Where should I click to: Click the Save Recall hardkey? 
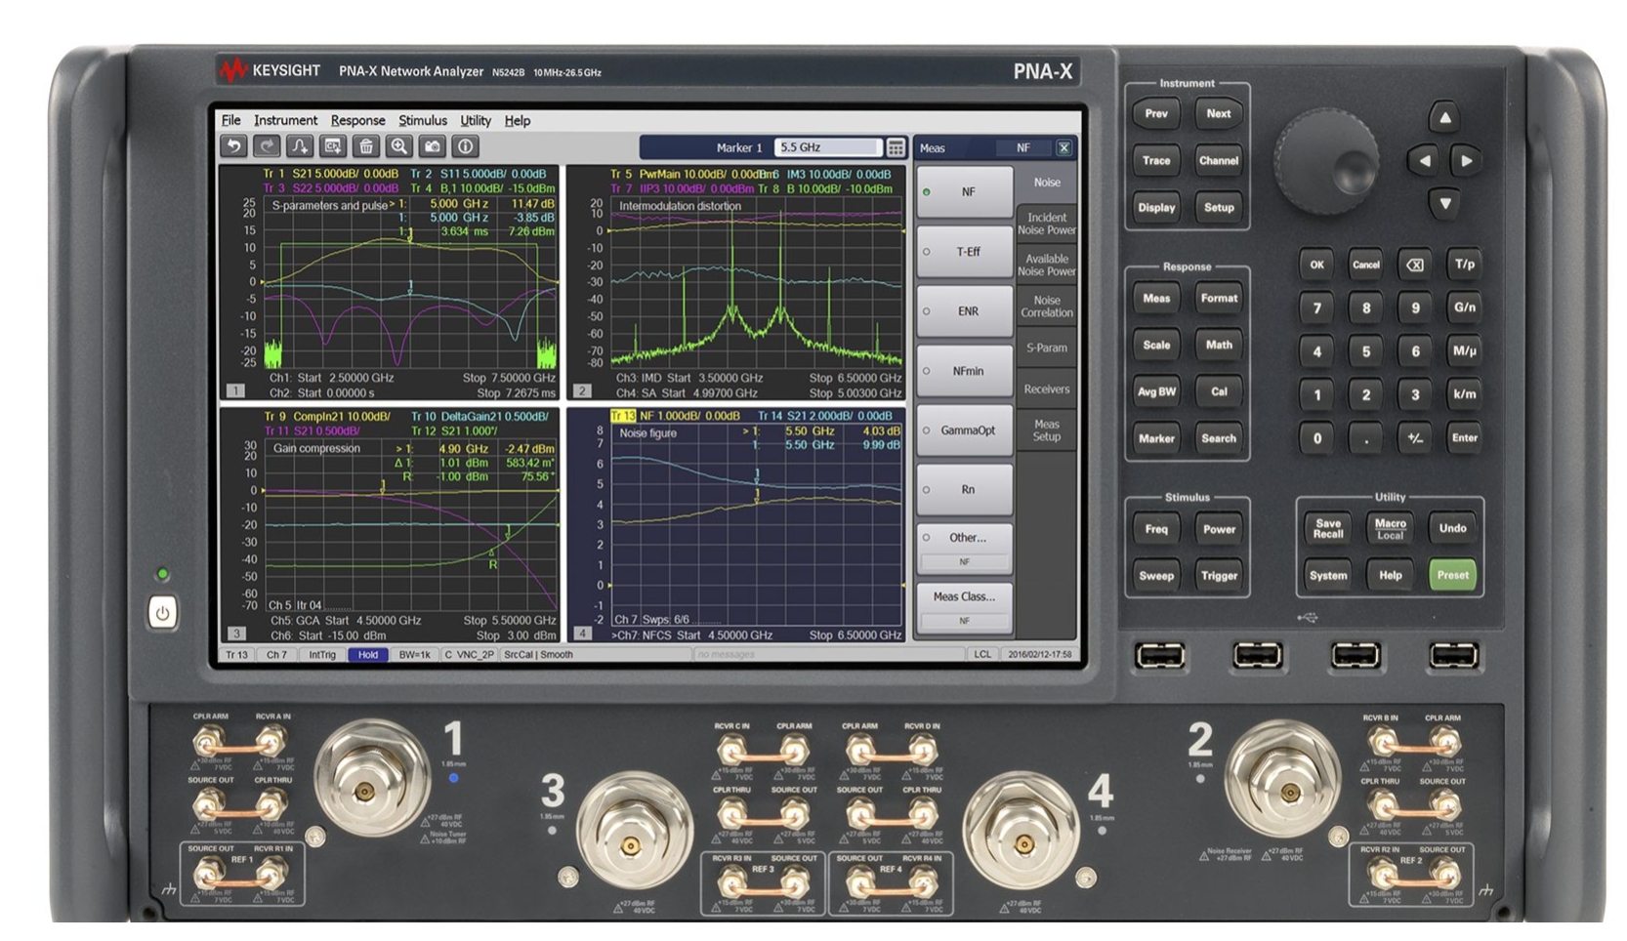tap(1328, 528)
